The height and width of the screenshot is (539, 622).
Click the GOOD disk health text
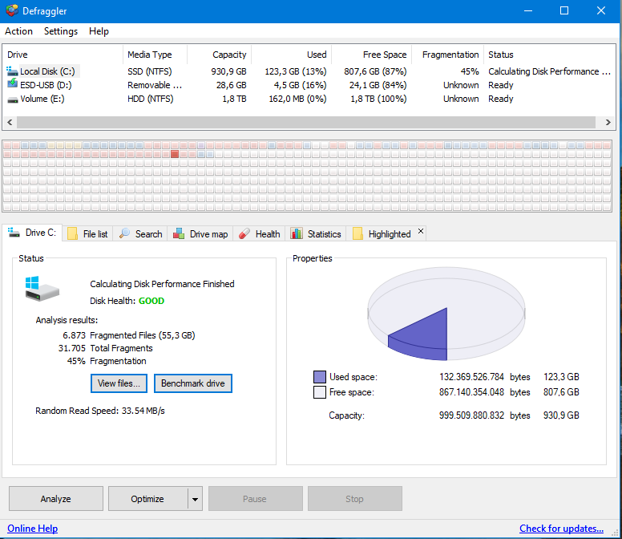point(151,301)
